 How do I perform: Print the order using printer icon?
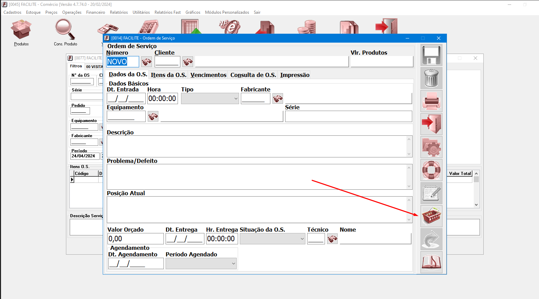point(431,101)
